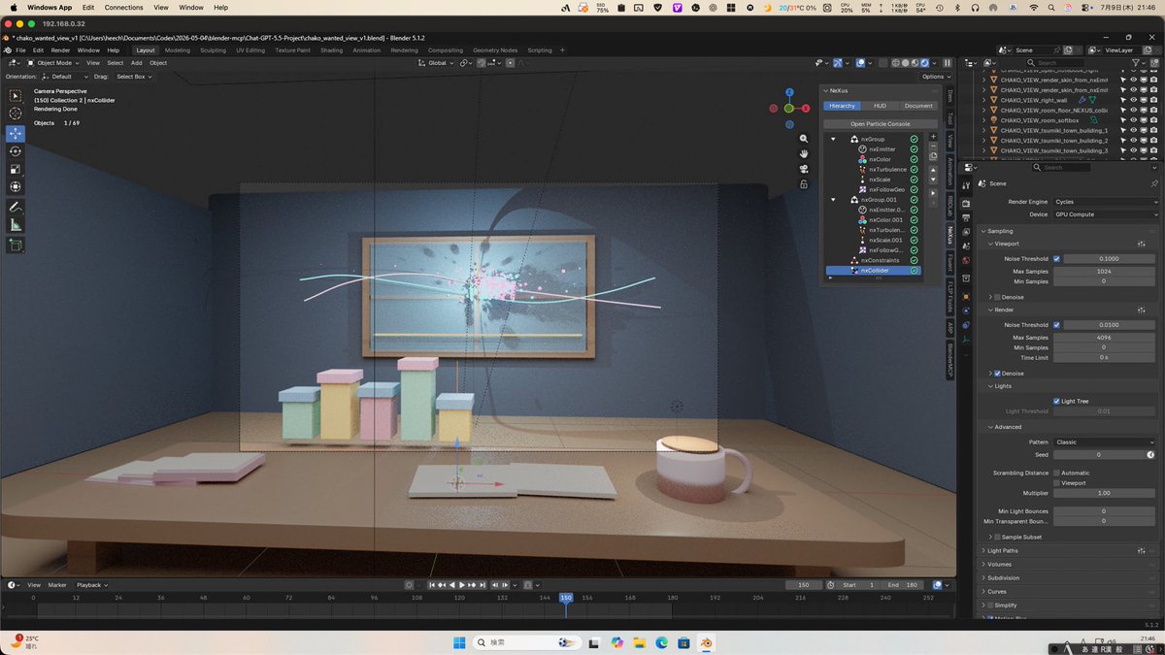
Task: Click Max Samples 4096 field
Action: (1104, 338)
